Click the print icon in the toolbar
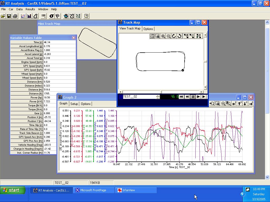 point(15,16)
